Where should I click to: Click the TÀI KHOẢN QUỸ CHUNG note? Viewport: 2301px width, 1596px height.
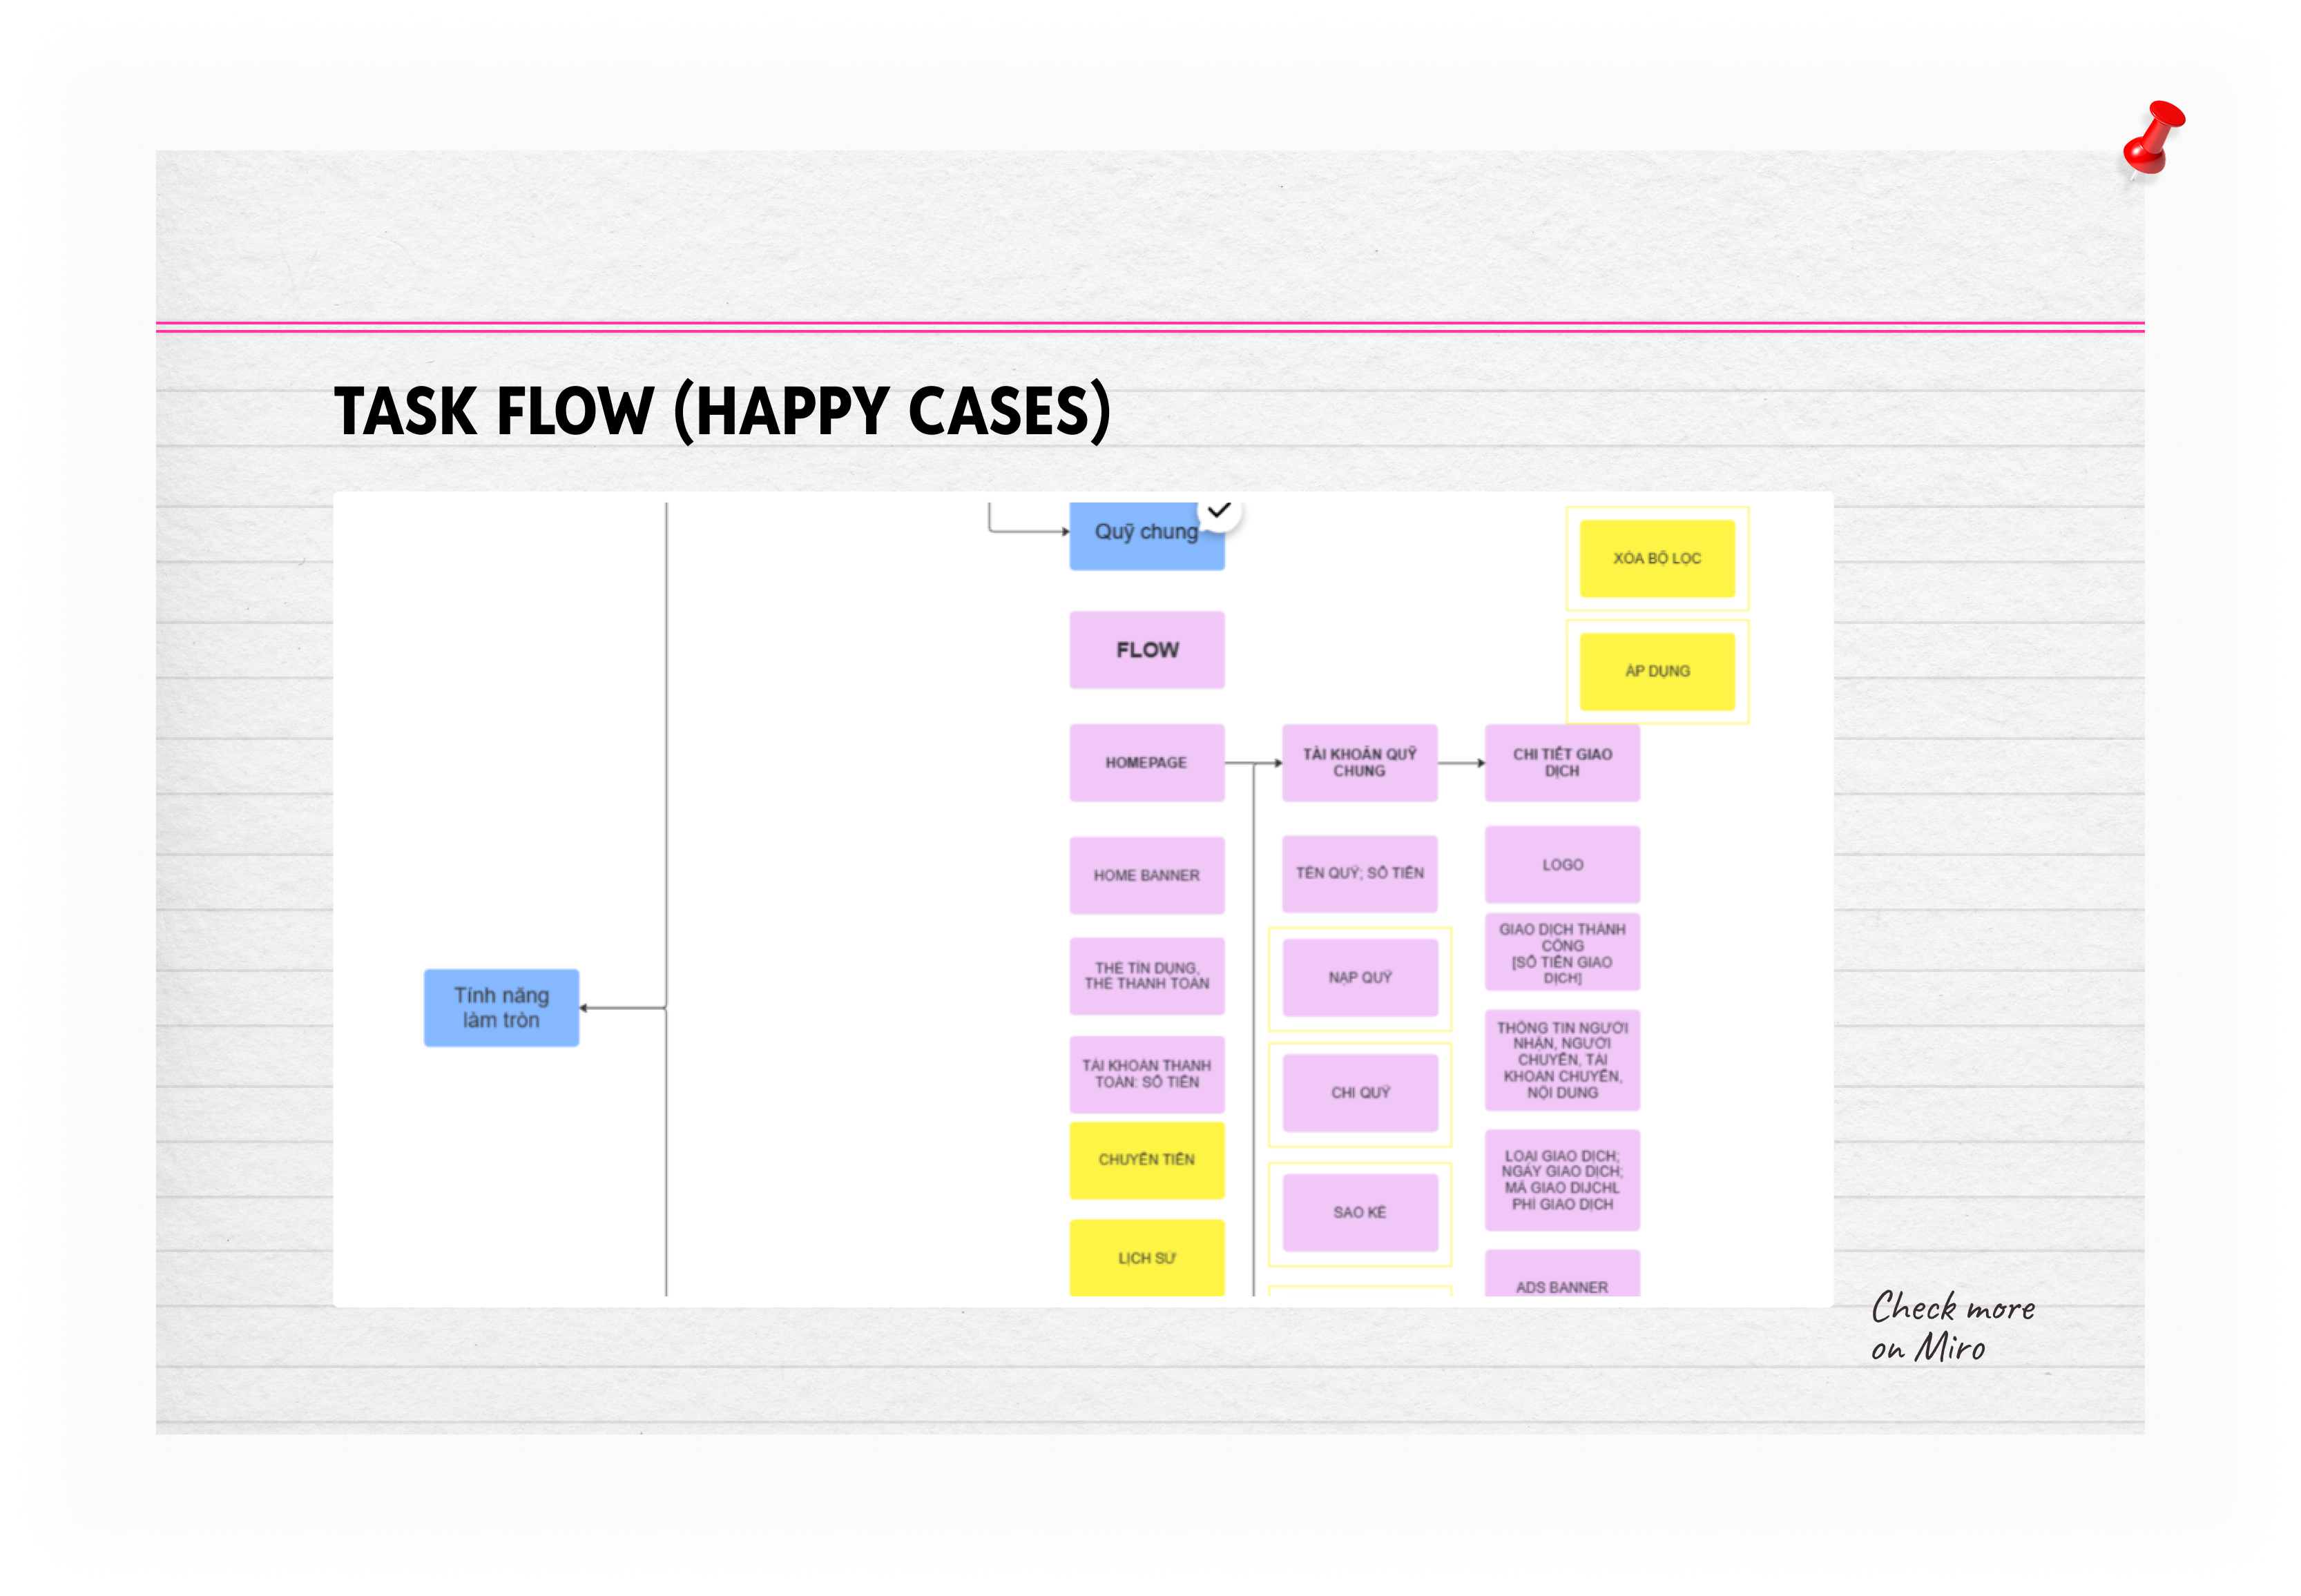[x=1360, y=762]
